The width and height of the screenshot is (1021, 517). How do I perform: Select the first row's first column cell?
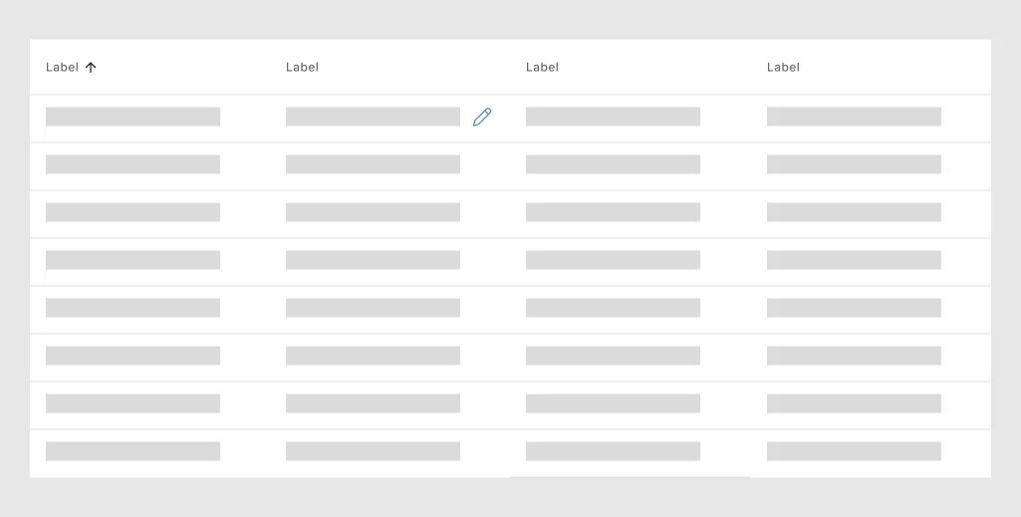[132, 117]
